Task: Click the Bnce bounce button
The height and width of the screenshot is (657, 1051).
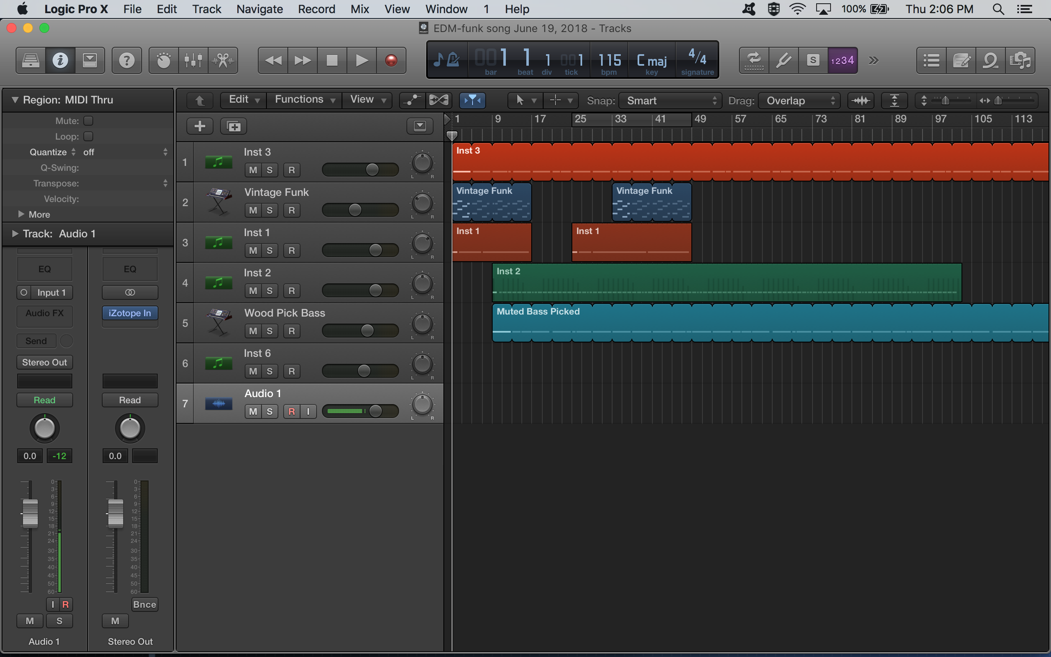Action: coord(145,604)
